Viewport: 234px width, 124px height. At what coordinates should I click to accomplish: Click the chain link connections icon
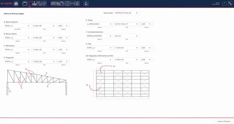click(39, 3)
